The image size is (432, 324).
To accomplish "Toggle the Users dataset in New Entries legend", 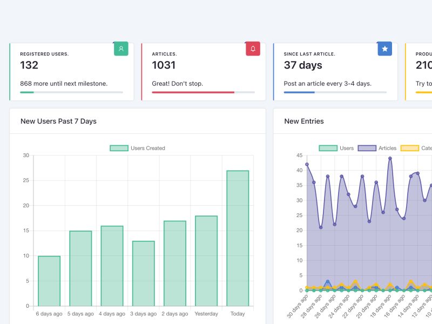I will click(x=336, y=148).
